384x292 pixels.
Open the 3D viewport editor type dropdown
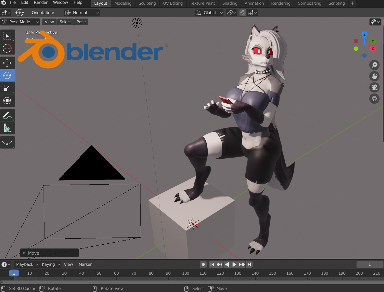click(x=6, y=13)
